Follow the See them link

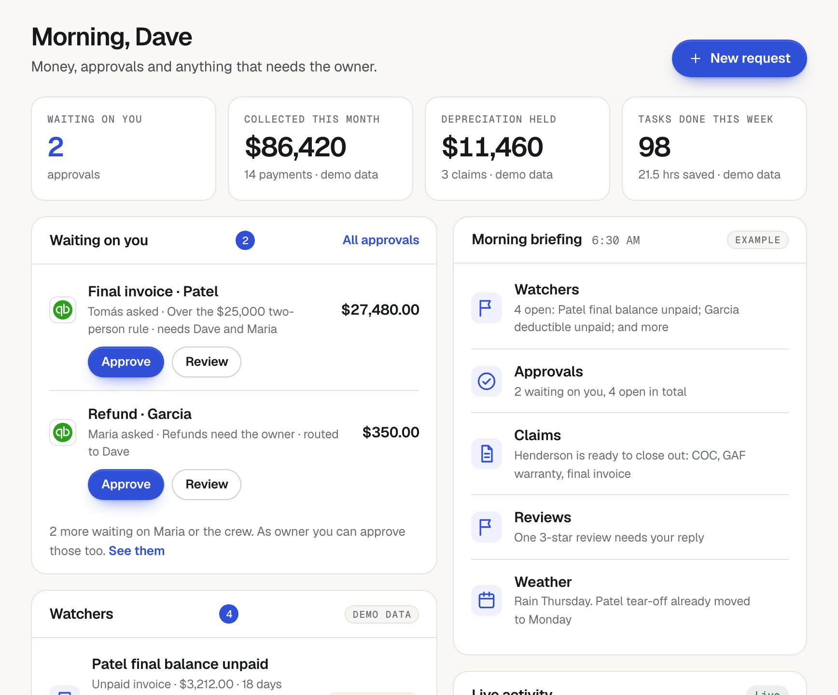(x=137, y=551)
